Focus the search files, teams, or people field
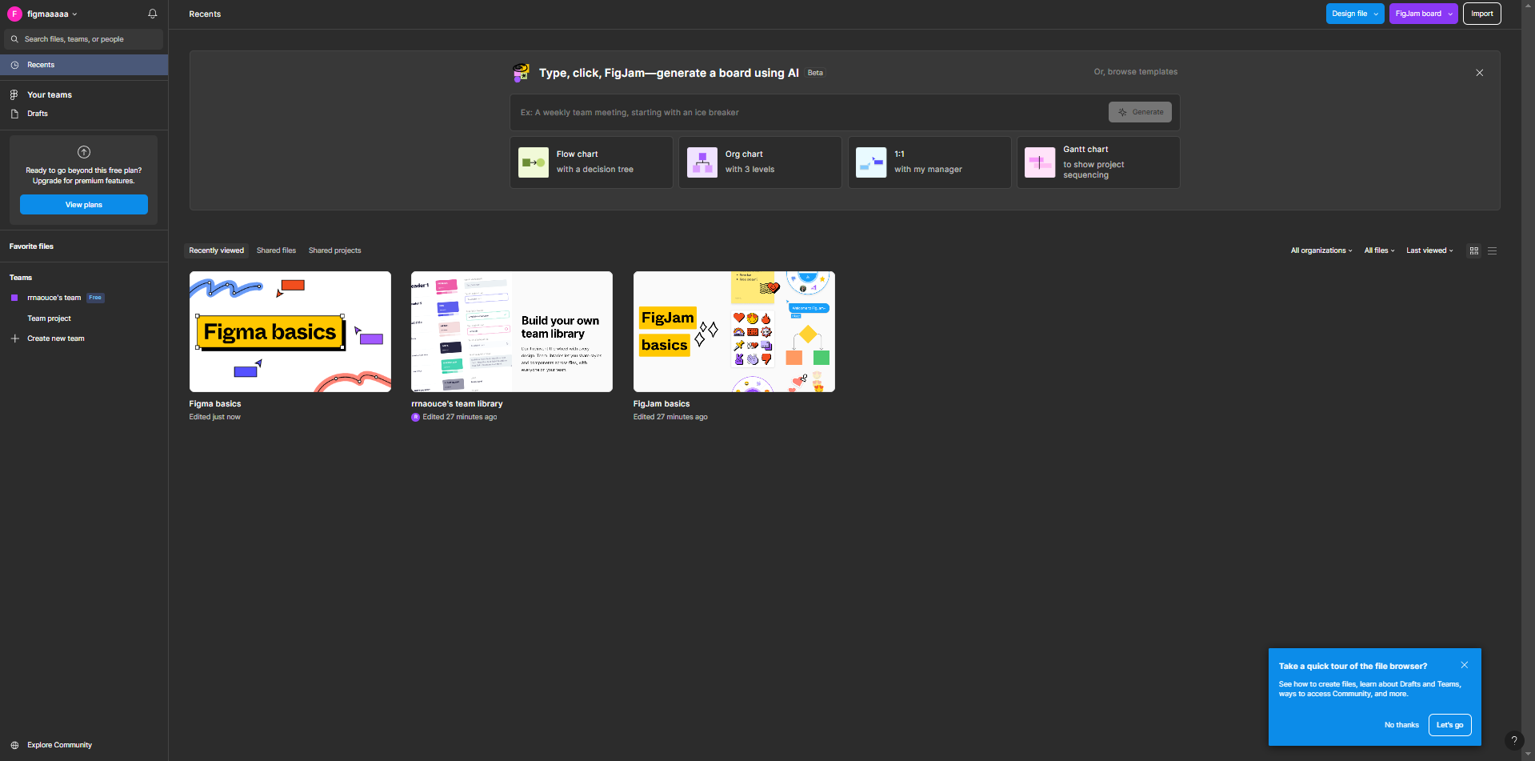This screenshot has height=761, width=1535. pos(84,39)
